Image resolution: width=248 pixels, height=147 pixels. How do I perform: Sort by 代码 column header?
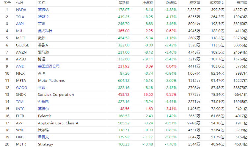[20, 3]
